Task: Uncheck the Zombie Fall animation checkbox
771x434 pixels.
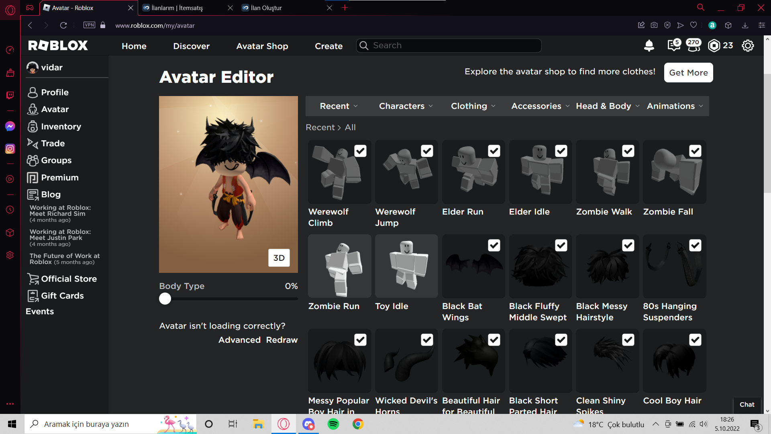Action: click(695, 151)
